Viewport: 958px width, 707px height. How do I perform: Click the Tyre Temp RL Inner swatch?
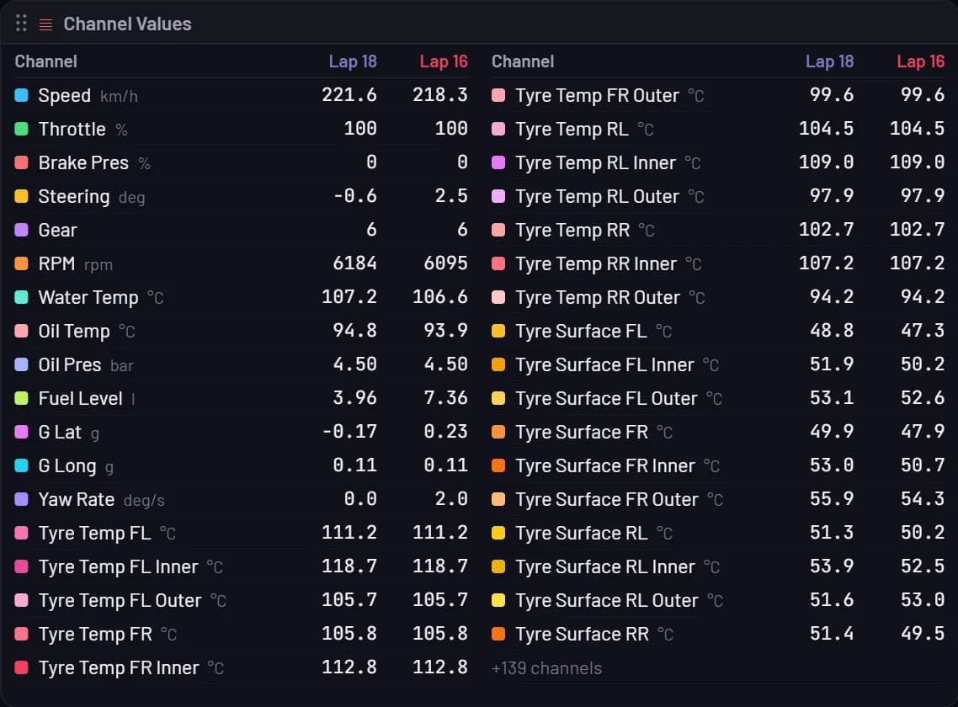click(x=498, y=162)
